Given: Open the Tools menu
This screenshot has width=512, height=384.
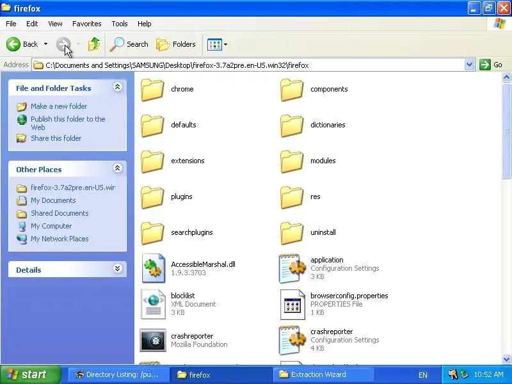Looking at the screenshot, I should point(120,24).
